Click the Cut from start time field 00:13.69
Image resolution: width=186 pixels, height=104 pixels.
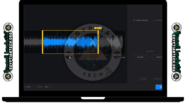[x=140, y=57]
